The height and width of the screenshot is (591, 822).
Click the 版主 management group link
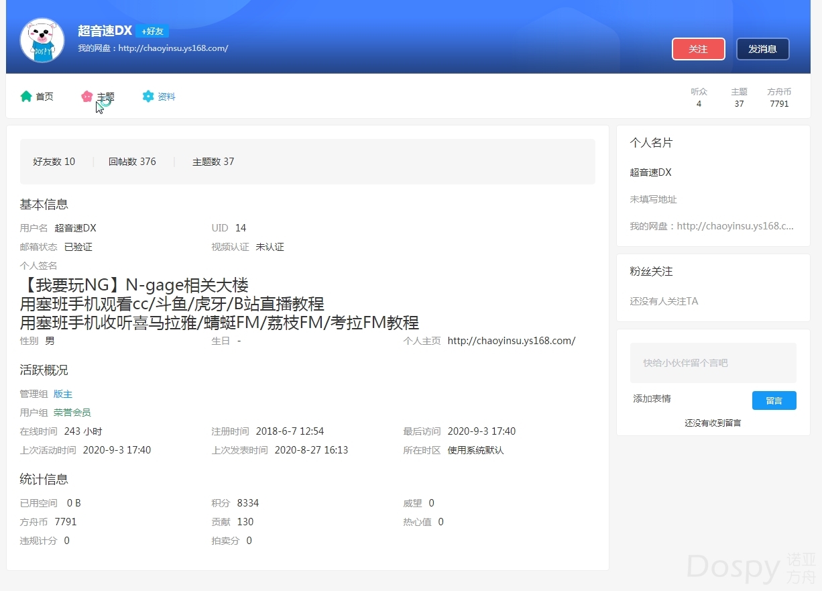[63, 394]
